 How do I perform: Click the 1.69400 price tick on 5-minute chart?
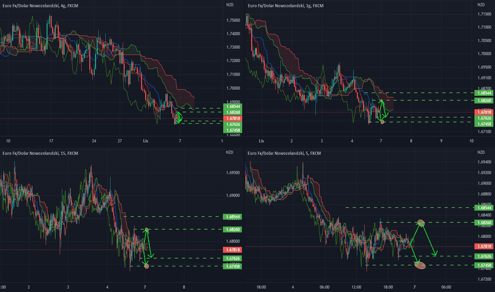click(484, 162)
